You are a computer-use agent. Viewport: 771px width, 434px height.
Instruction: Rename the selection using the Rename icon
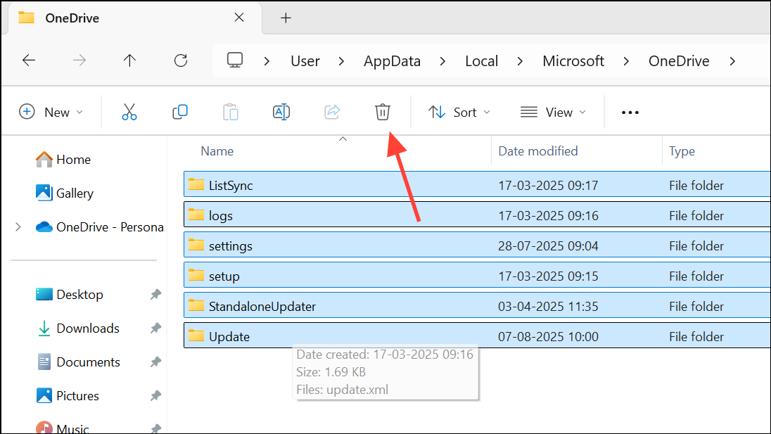click(x=281, y=112)
